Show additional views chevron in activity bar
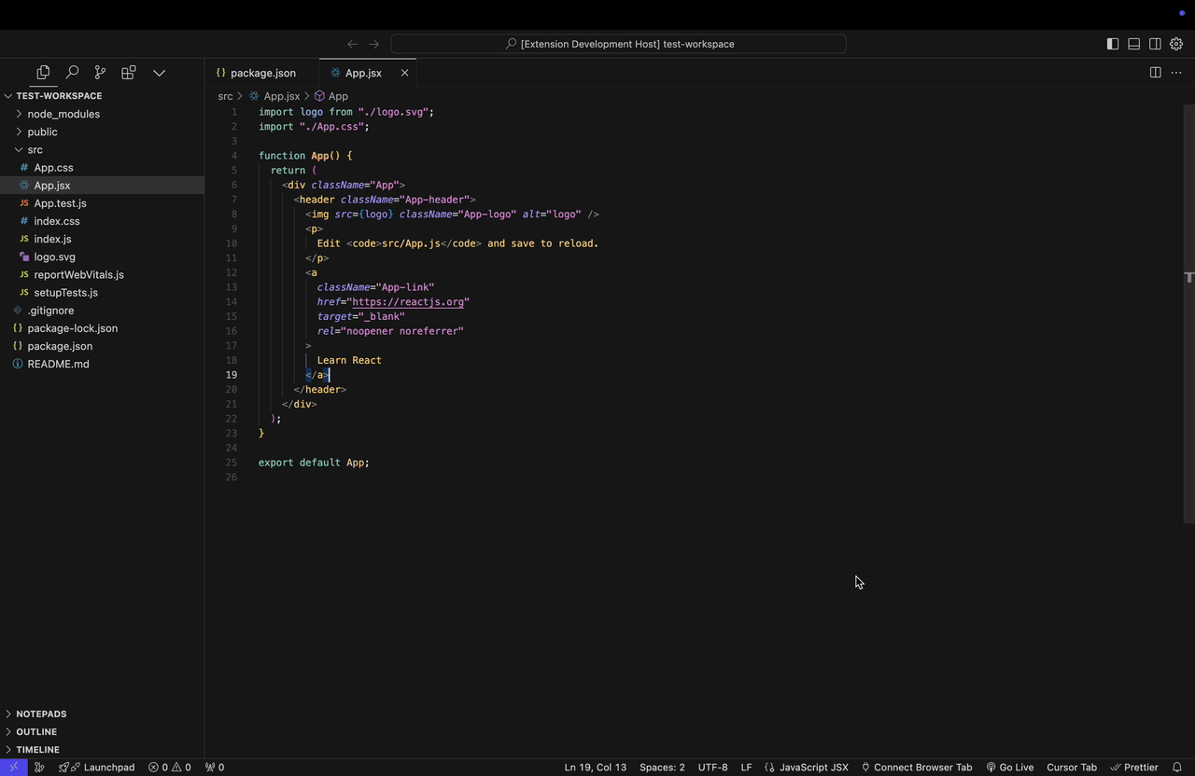The width and height of the screenshot is (1195, 776). pyautogui.click(x=159, y=72)
